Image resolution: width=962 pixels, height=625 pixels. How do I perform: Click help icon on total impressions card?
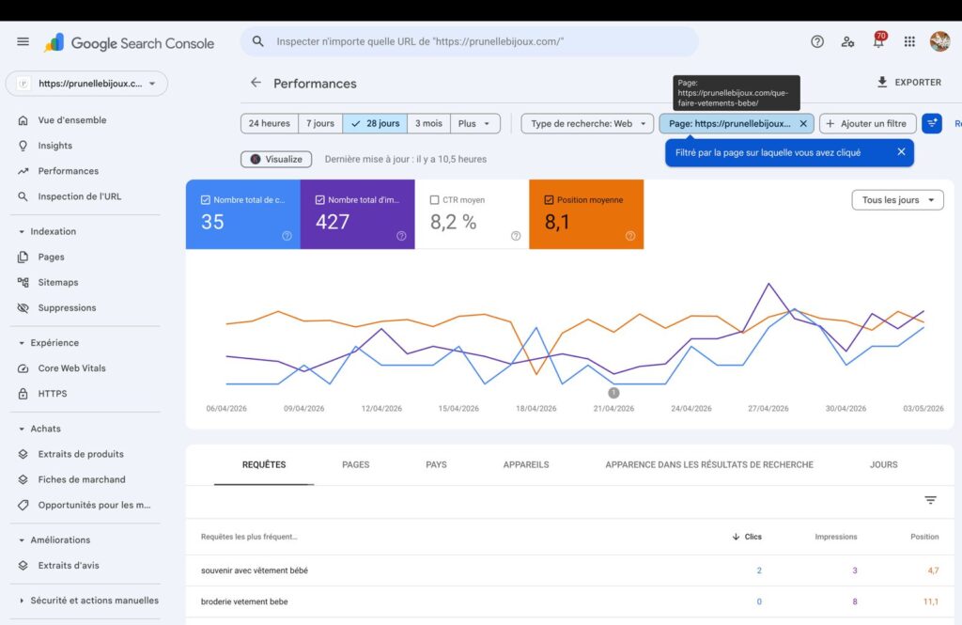click(401, 236)
